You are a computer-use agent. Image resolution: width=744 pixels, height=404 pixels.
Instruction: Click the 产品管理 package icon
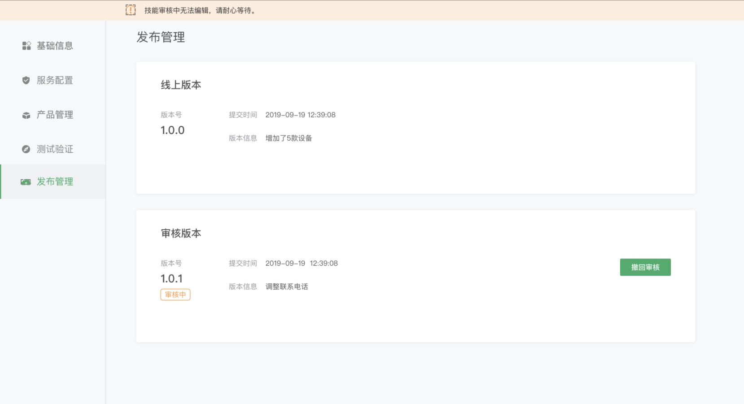(x=26, y=115)
